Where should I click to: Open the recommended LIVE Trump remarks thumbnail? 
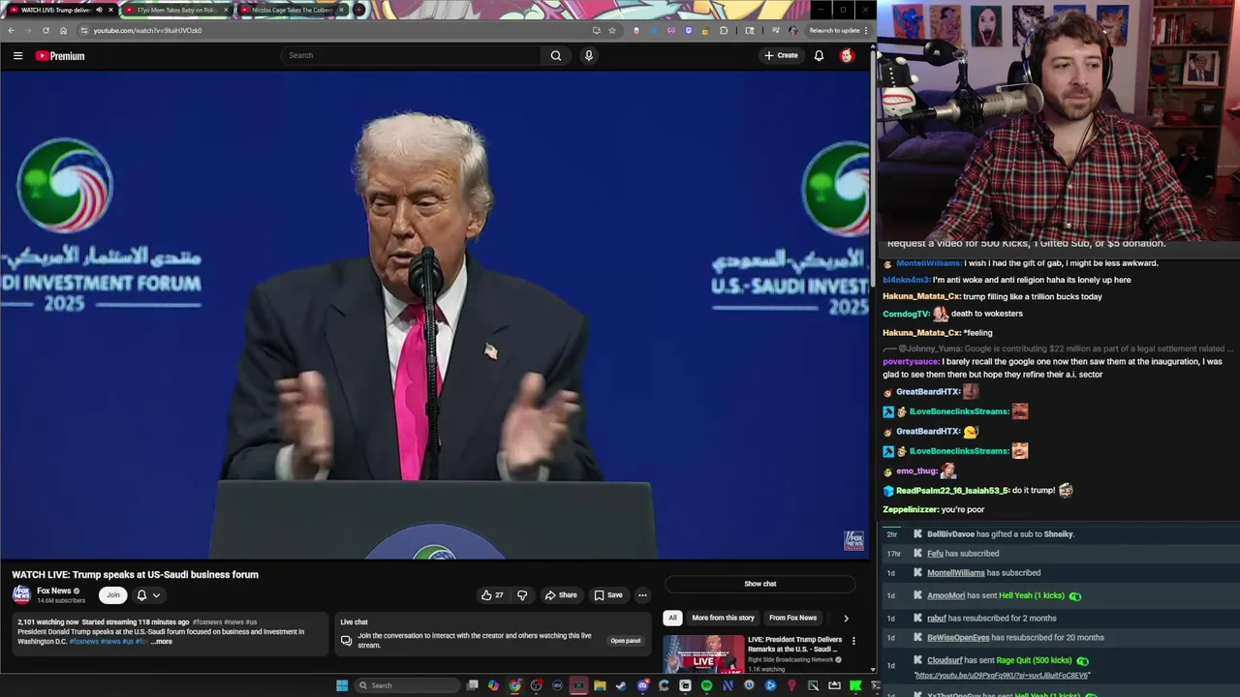click(x=703, y=654)
